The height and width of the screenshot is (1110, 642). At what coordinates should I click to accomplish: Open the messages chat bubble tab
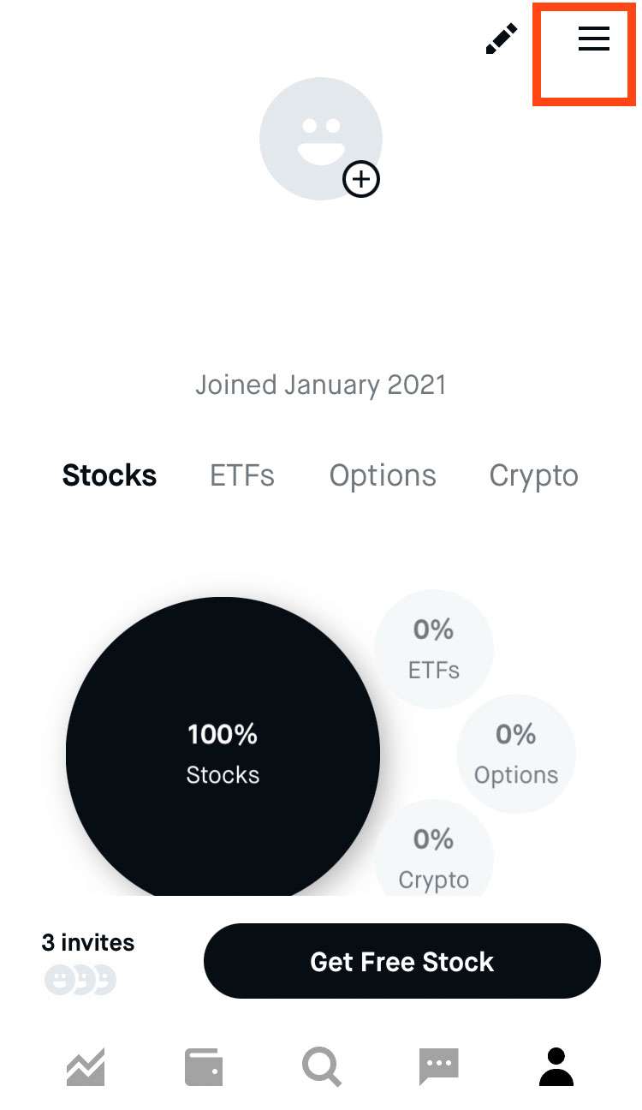pos(439,1067)
